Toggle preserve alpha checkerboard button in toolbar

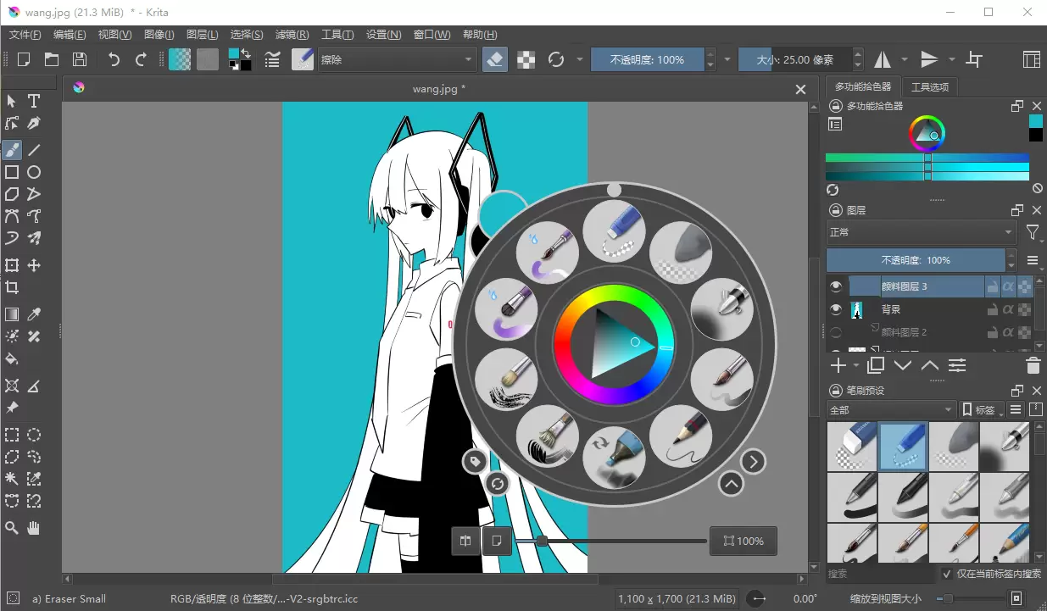526,59
